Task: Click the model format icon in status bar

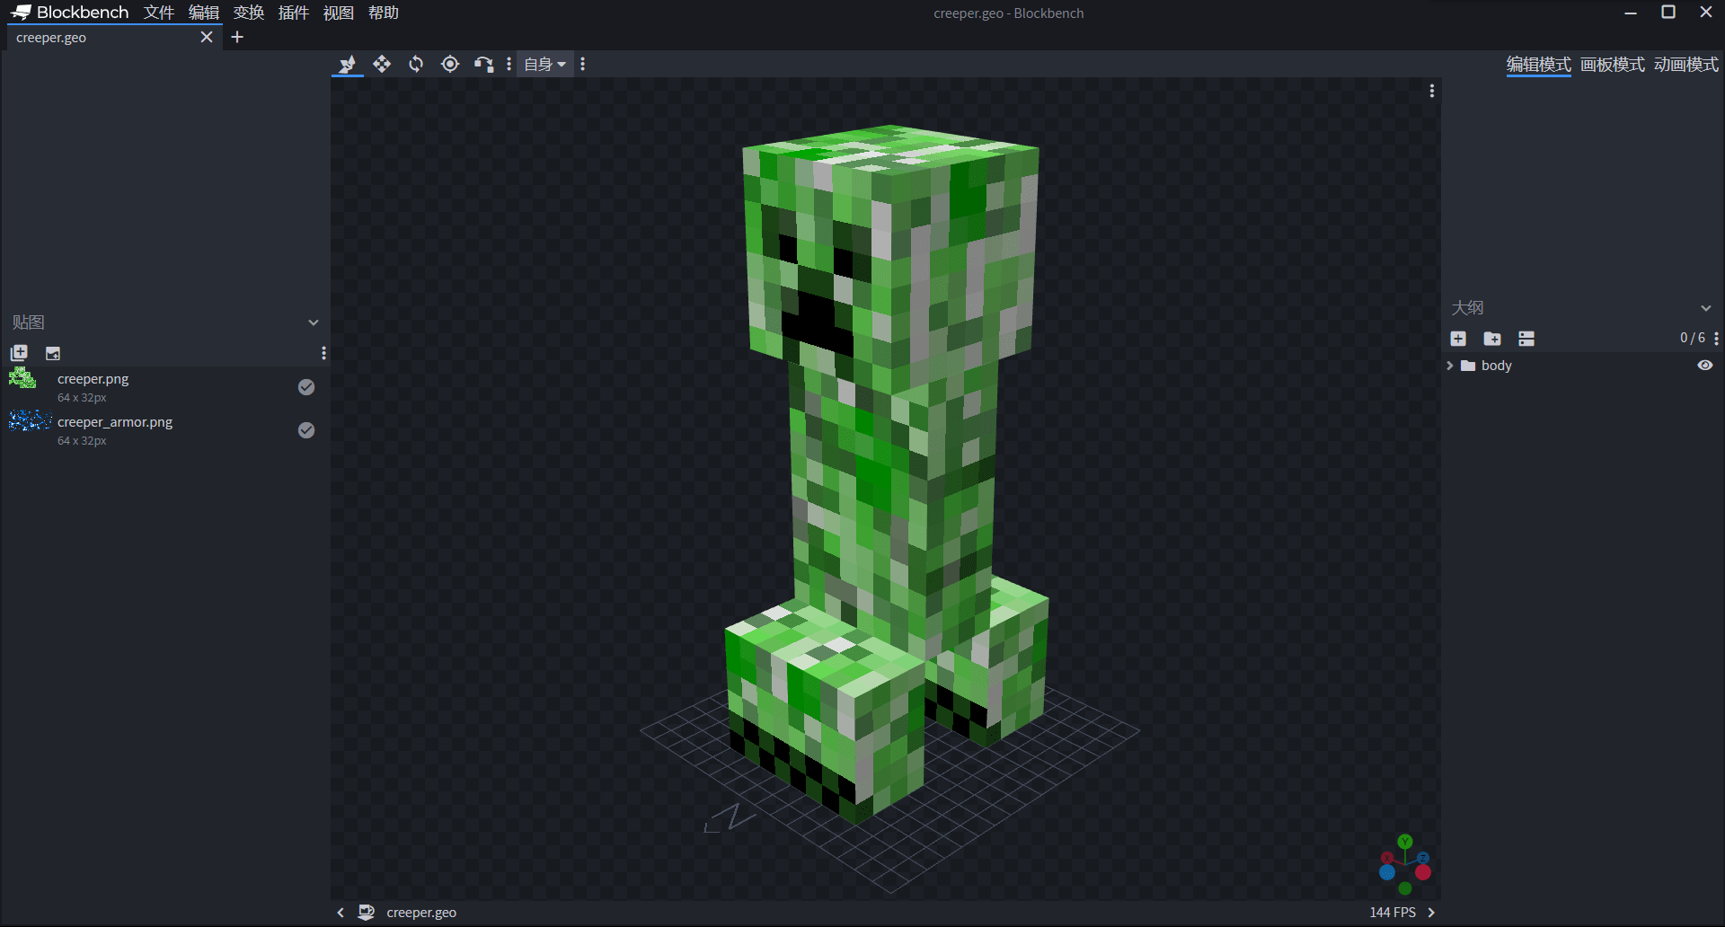Action: click(x=367, y=913)
